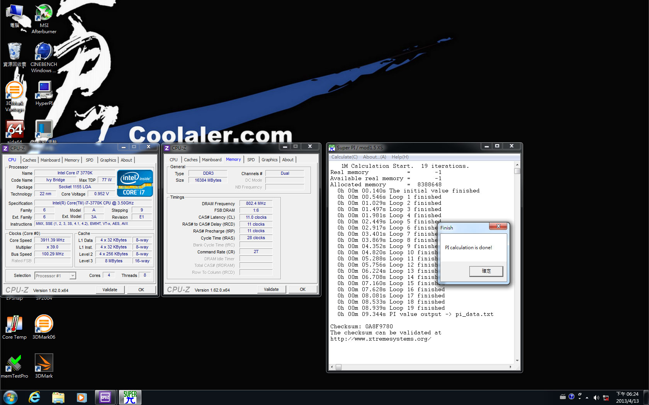This screenshot has height=405, width=649.
Task: Select the 3DMark06 desktop shortcut
Action: [x=44, y=327]
